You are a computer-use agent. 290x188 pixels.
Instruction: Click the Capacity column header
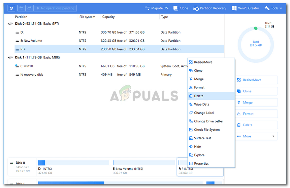tap(109, 17)
